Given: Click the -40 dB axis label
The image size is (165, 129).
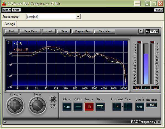Looking at the screenshot, I should (10, 65).
